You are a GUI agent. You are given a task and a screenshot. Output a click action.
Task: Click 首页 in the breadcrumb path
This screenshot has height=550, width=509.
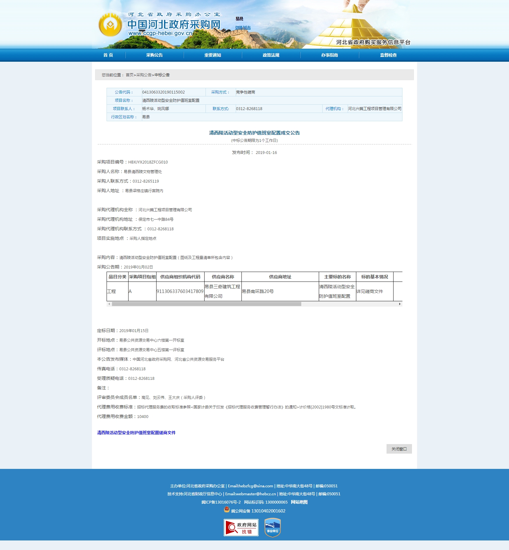129,75
